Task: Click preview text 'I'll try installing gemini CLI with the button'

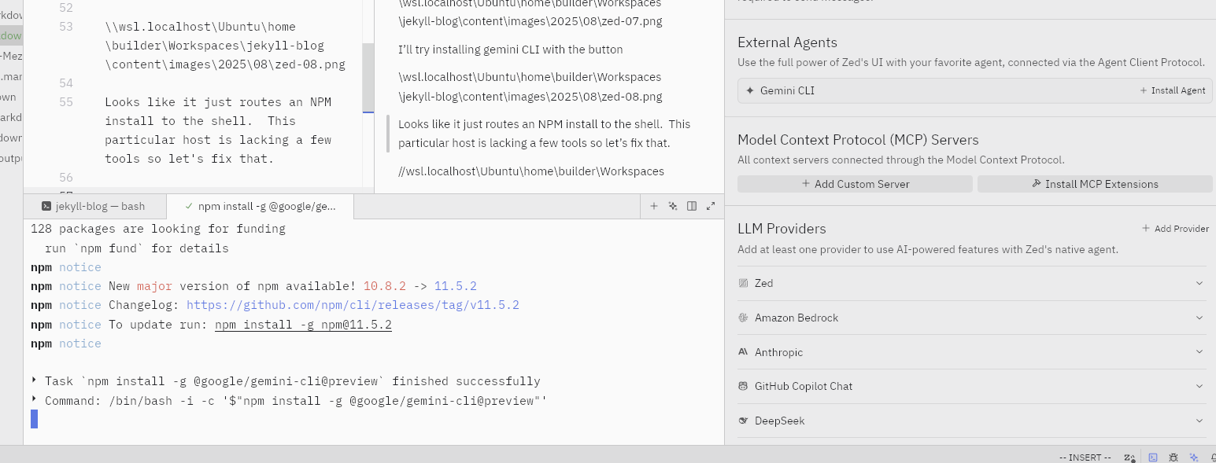Action: [511, 50]
